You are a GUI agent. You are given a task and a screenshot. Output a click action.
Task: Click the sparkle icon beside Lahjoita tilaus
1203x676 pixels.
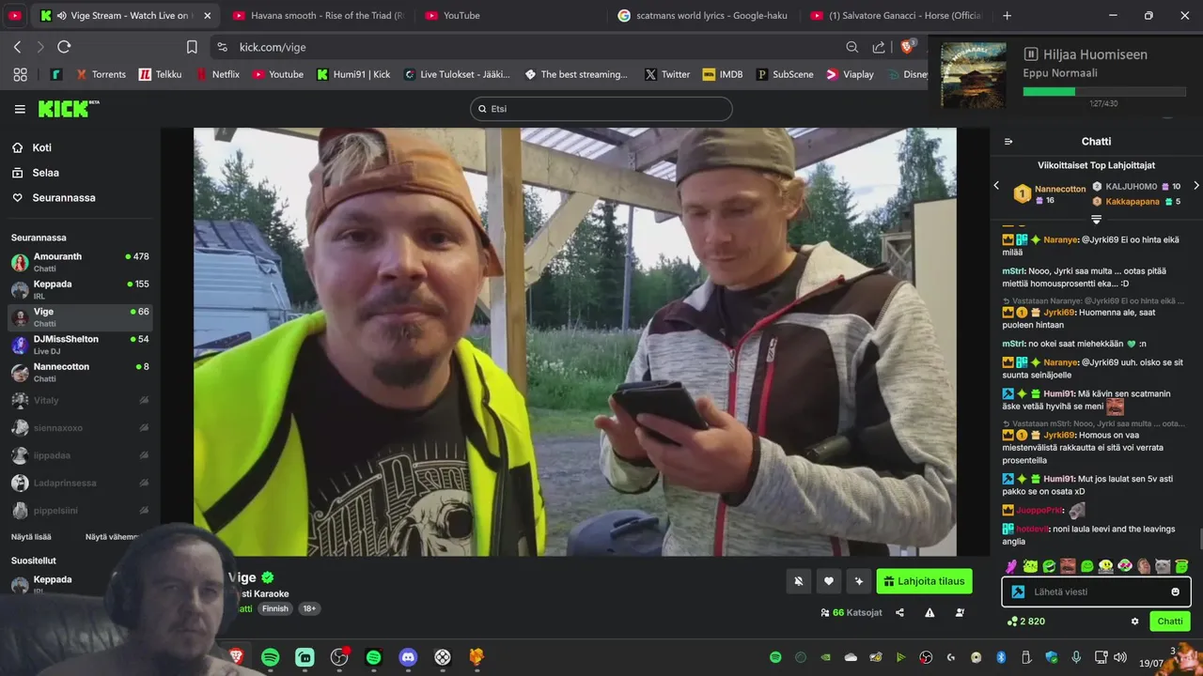[858, 581]
